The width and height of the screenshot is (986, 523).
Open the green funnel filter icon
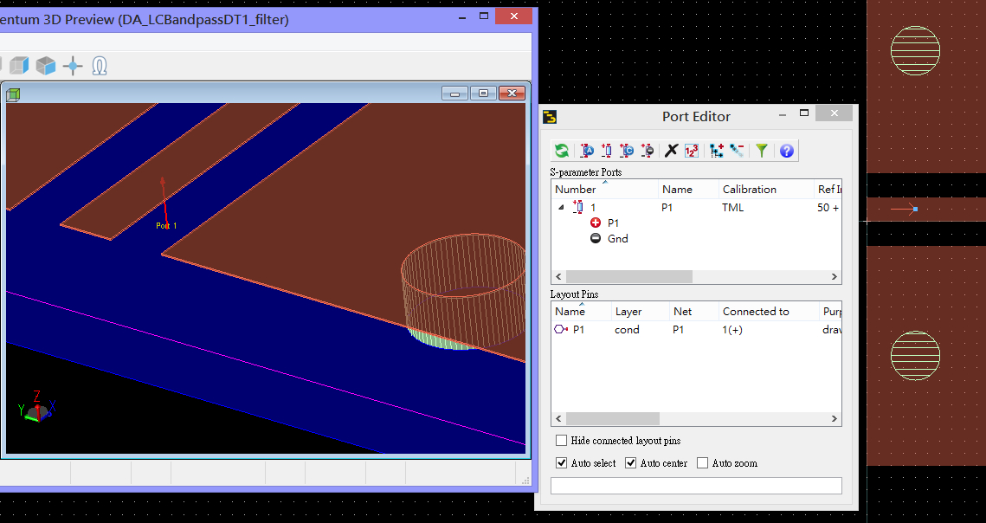point(762,151)
